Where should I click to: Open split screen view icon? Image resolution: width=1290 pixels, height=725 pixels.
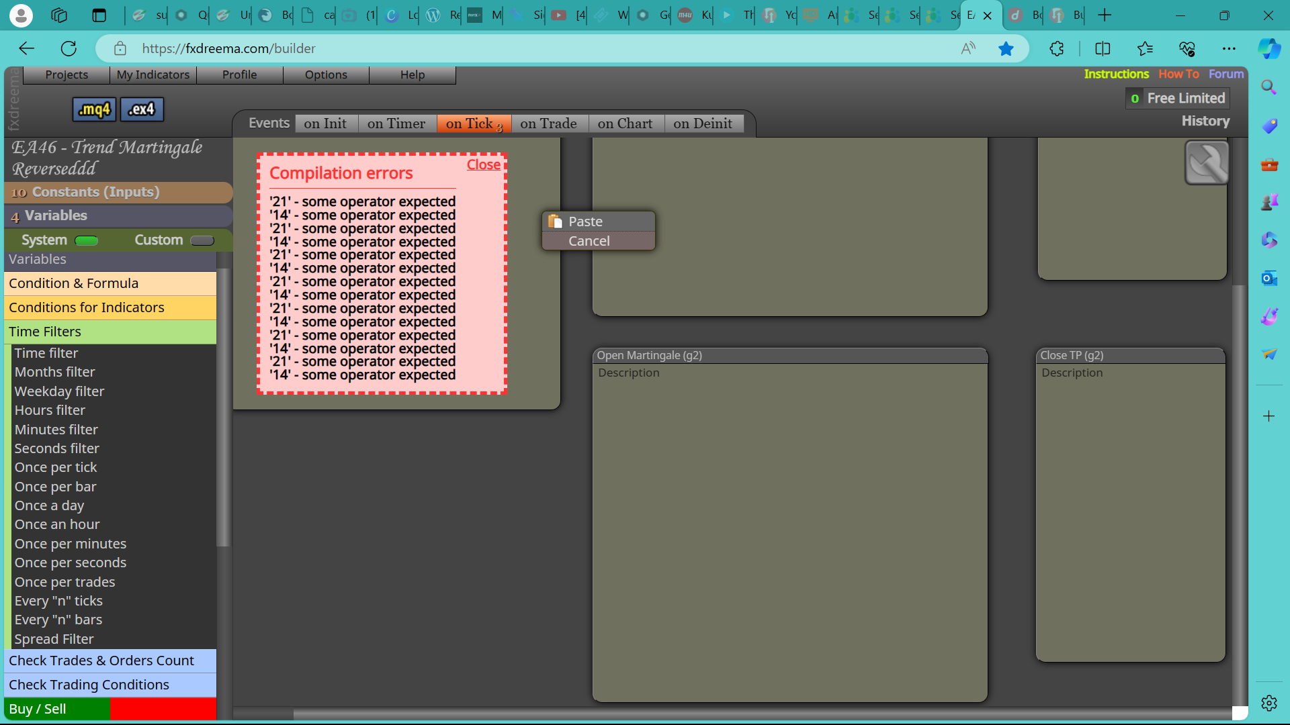click(x=1103, y=48)
